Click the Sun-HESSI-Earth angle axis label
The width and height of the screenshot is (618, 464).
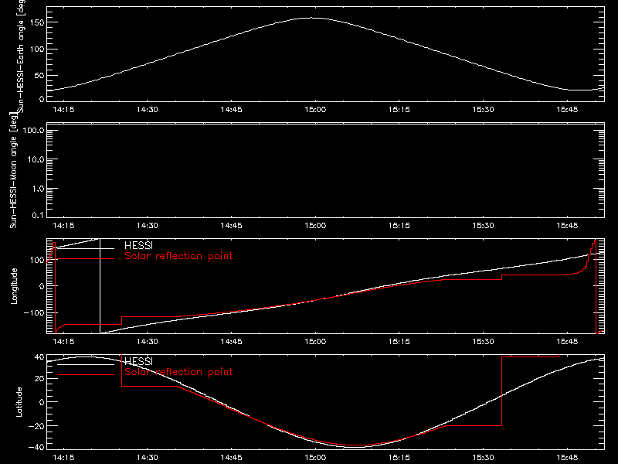pyautogui.click(x=21, y=56)
